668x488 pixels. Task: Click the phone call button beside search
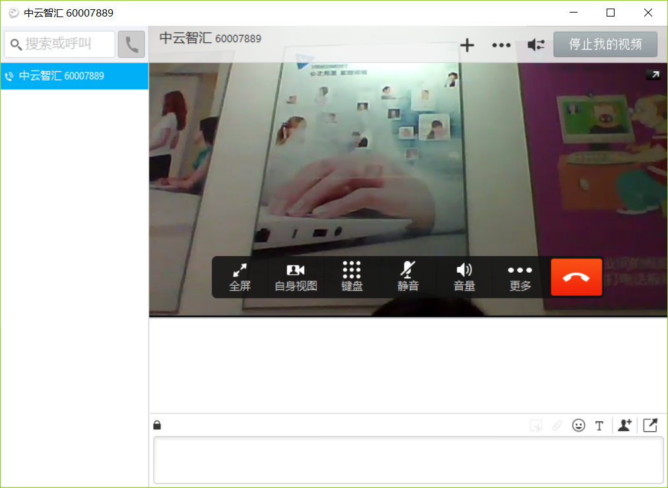pos(131,45)
